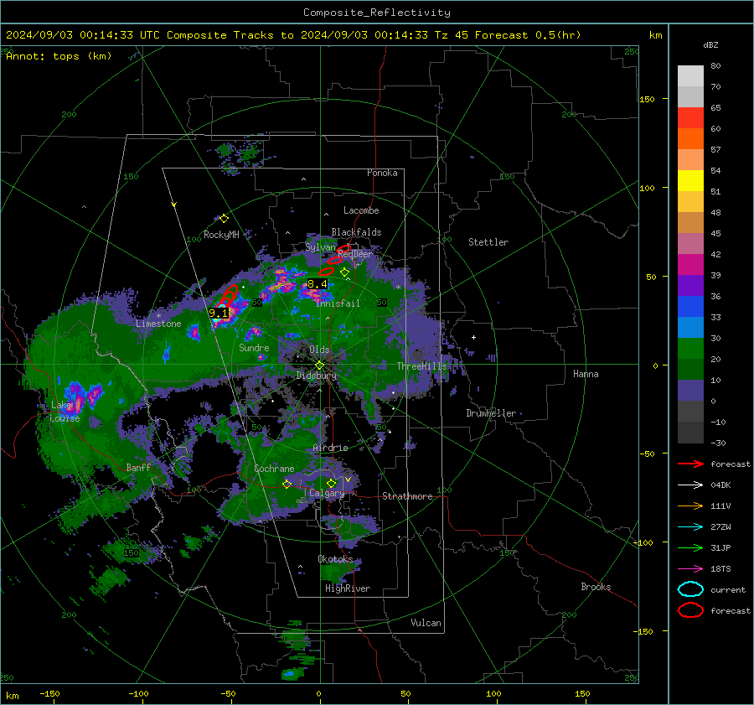Click the Lacombe city label
754x705 pixels.
pyautogui.click(x=361, y=210)
